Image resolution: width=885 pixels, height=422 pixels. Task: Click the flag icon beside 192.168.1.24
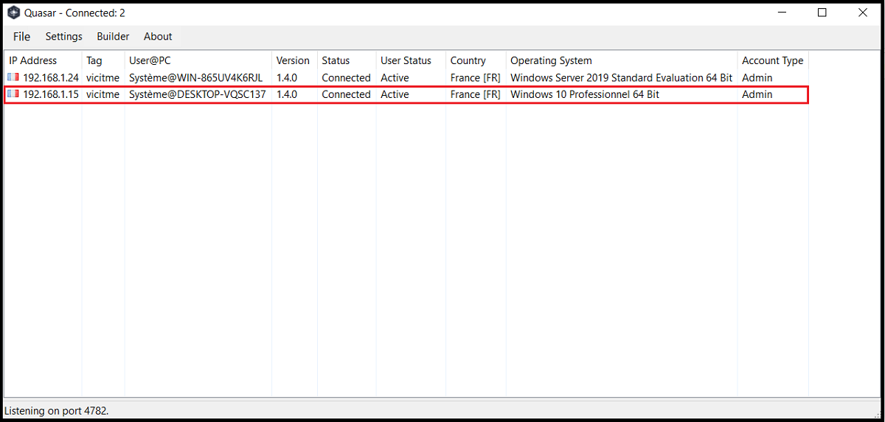coord(13,77)
